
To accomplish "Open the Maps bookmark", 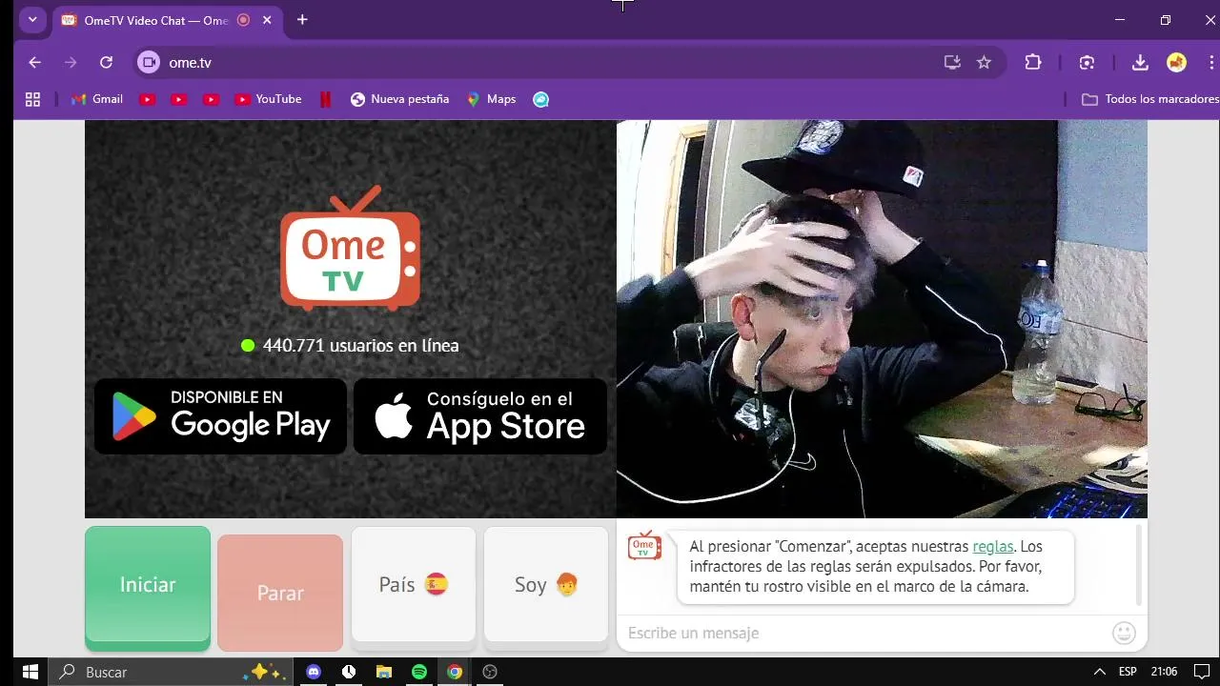I will point(491,99).
